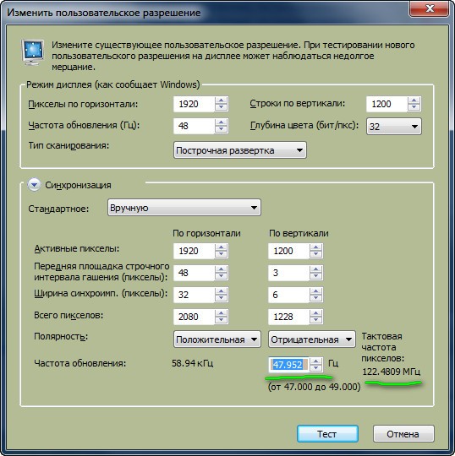
Task: Click the 58.94 кГц horizontal frequency text
Action: pos(192,363)
